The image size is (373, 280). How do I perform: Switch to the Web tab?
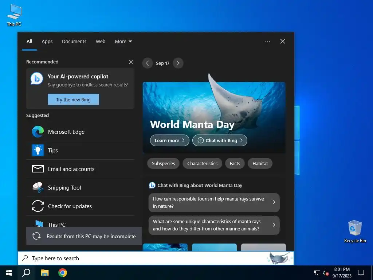(101, 41)
